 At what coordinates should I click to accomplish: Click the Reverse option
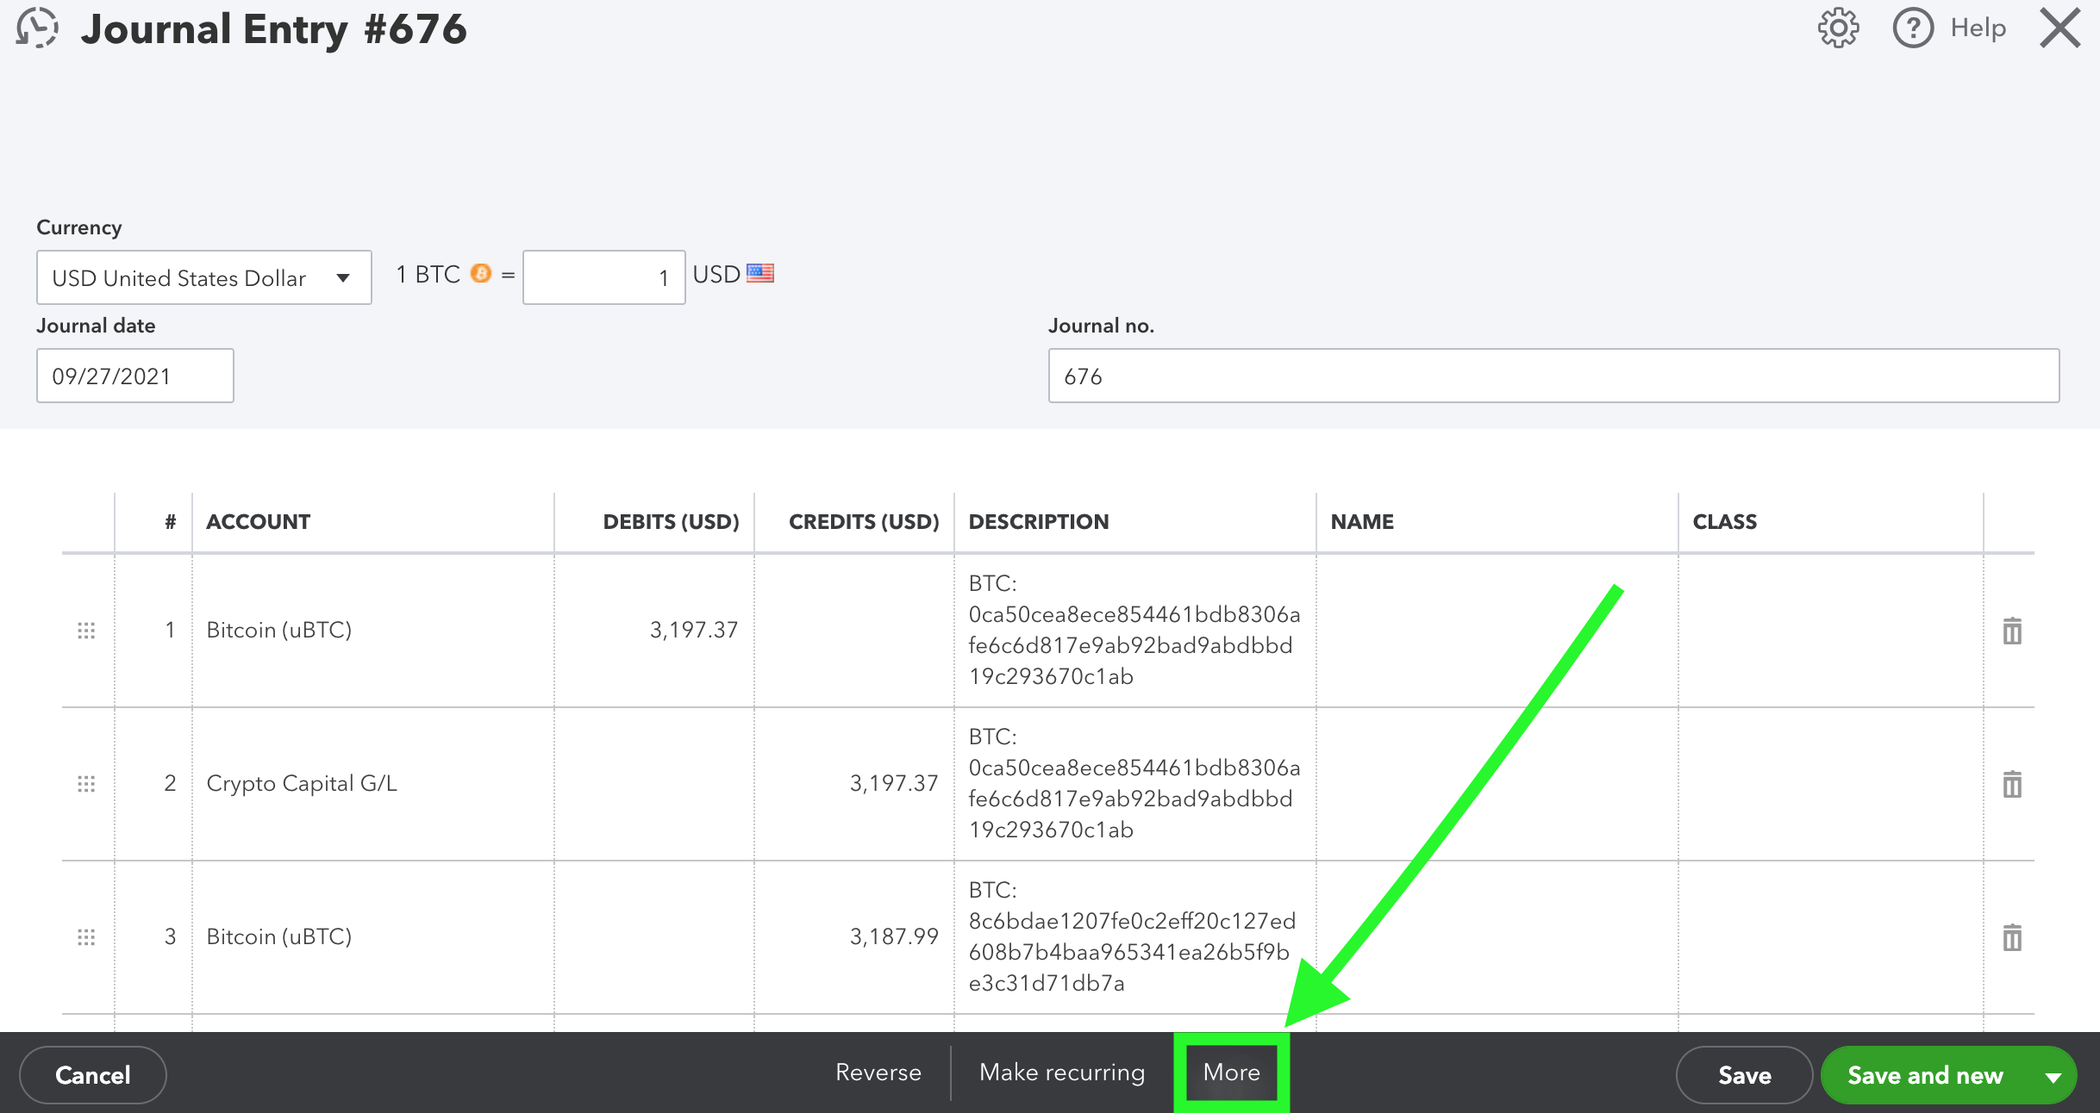click(x=878, y=1073)
